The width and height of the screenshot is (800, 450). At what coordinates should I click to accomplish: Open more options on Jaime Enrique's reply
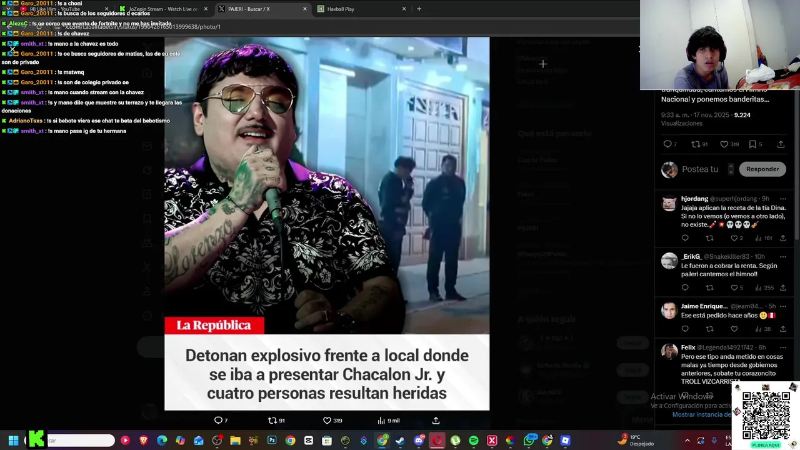tap(782, 306)
